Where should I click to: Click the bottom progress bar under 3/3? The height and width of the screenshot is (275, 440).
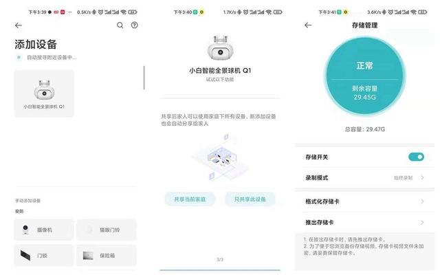[220, 270]
